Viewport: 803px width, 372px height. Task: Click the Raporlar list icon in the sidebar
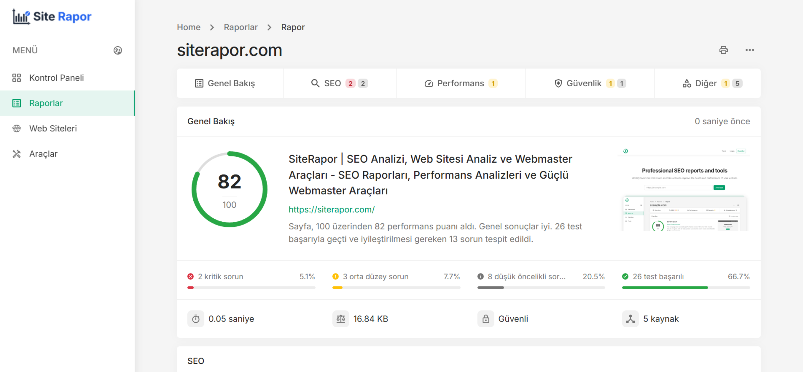click(16, 103)
